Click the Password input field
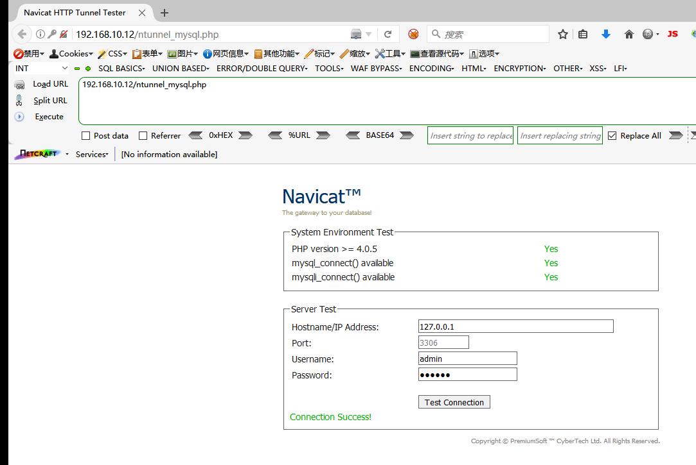The width and height of the screenshot is (696, 465). tap(467, 374)
